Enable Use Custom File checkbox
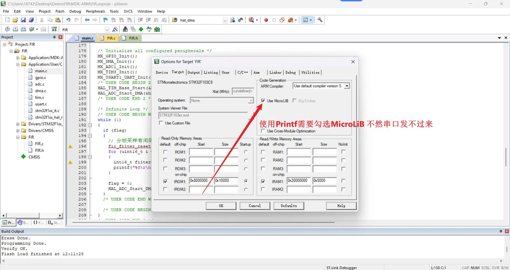The width and height of the screenshot is (510, 270). point(161,123)
